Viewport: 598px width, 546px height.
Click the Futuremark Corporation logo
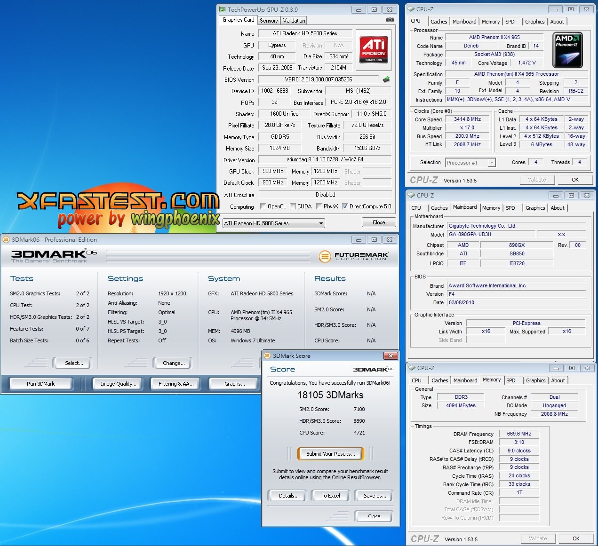[x=353, y=256]
